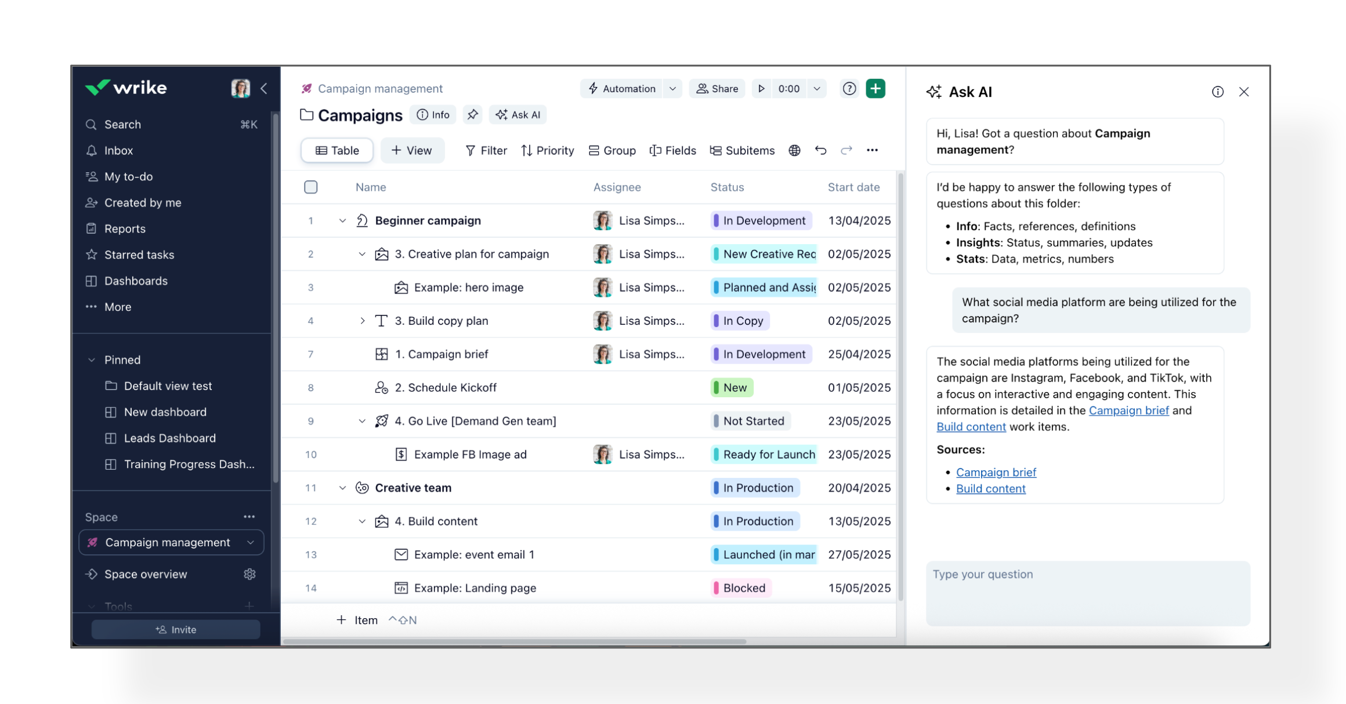Start the timer play button
This screenshot has width=1346, height=704.
coord(761,89)
